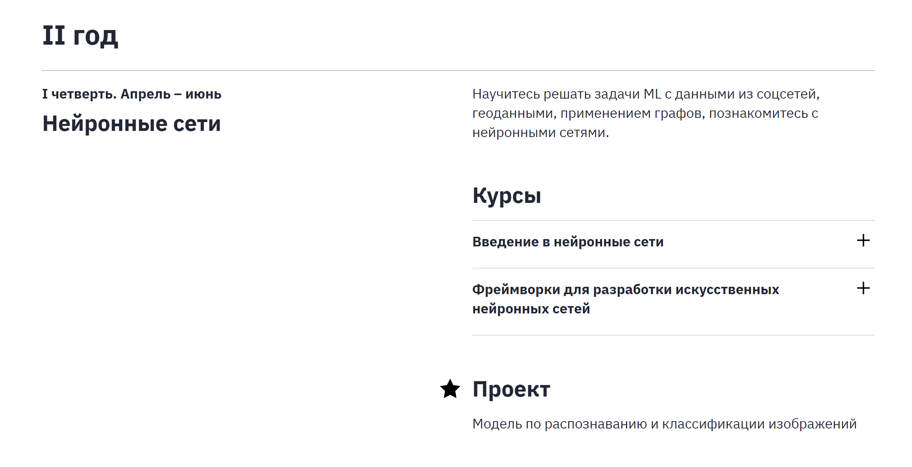Click the Нейронные сети bold heading
Image resolution: width=912 pixels, height=467 pixels.
click(131, 124)
